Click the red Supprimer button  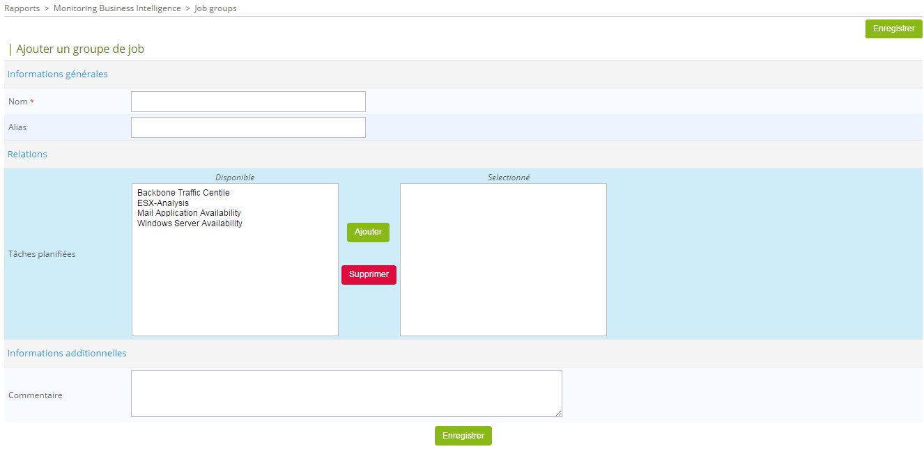point(369,275)
